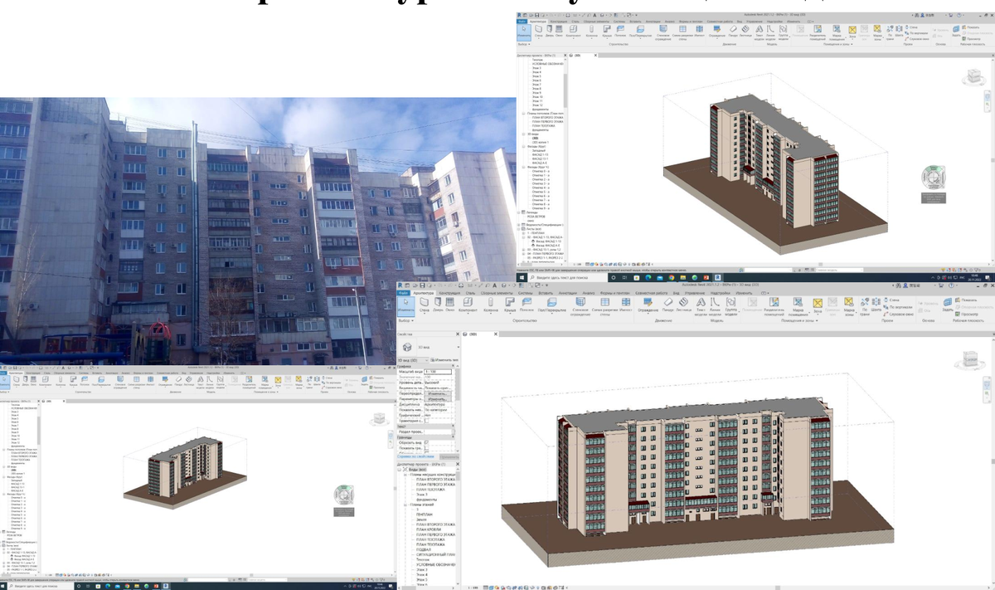
Task: Select the Текст модели tool in the Revit window with Properties palette
Action: (x=701, y=307)
